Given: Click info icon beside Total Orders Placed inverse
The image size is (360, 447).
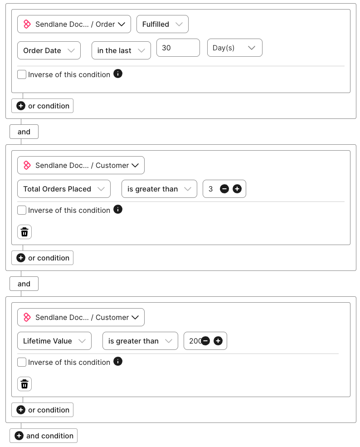Looking at the screenshot, I should point(118,209).
